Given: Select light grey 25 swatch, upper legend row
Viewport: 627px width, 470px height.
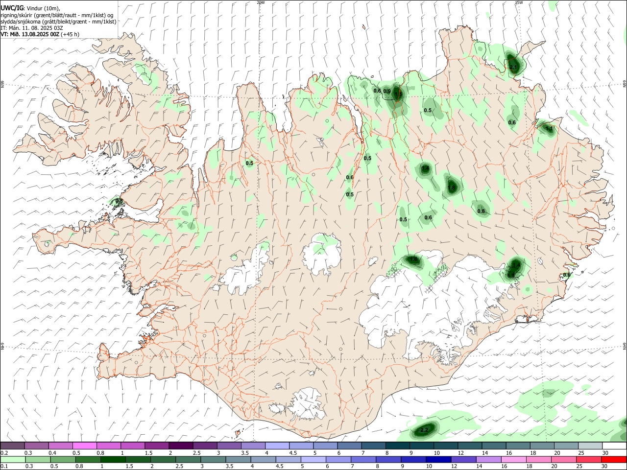Looking at the screenshot, I should pos(590,446).
